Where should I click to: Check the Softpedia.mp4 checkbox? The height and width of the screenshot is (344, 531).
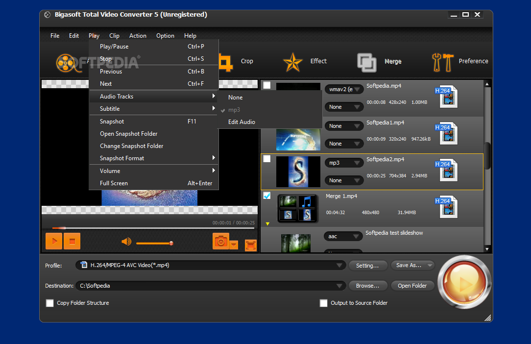coord(267,85)
